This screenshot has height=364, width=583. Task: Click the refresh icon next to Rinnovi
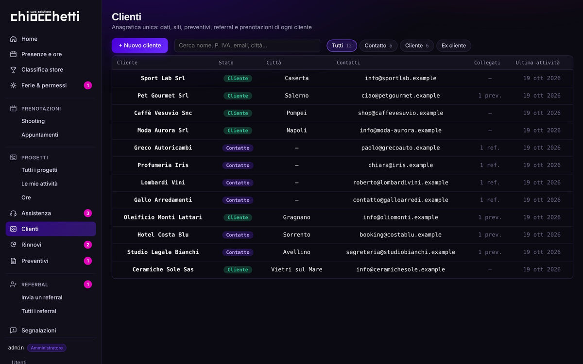point(13,245)
